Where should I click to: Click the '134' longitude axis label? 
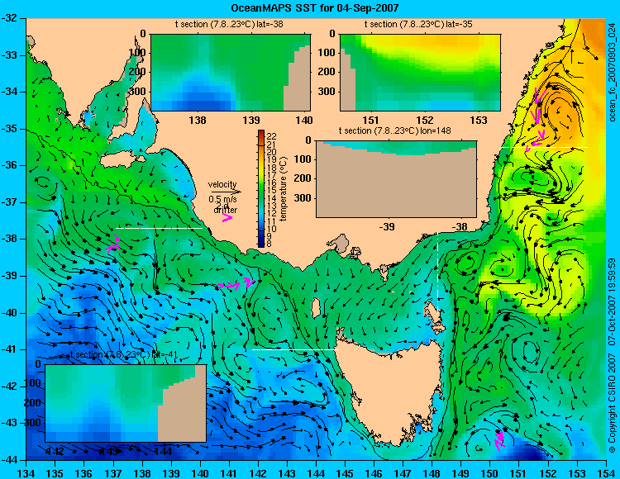[26, 473]
